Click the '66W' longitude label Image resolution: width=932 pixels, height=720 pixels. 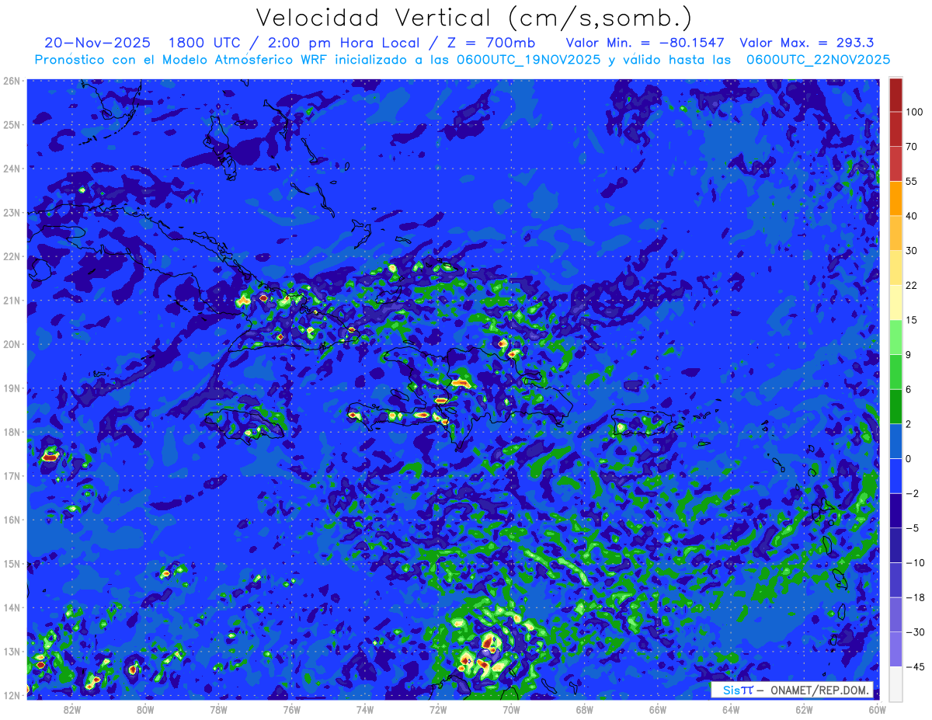click(657, 709)
